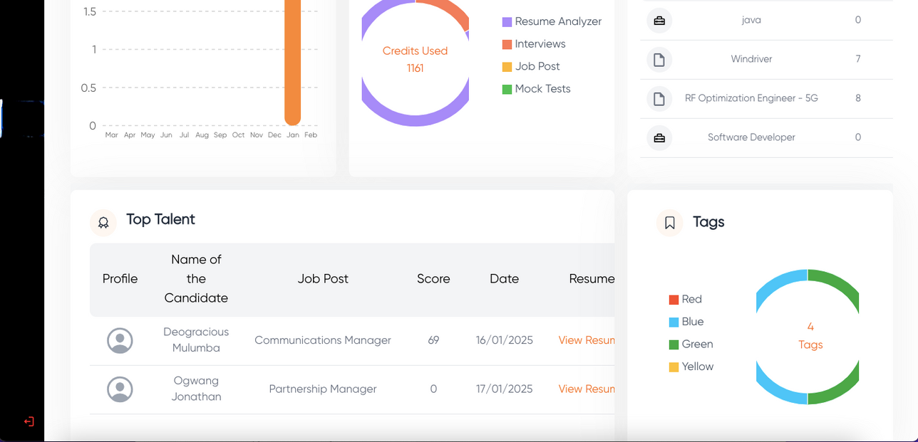918x442 pixels.
Task: Sort table by Score column header
Action: 433,279
